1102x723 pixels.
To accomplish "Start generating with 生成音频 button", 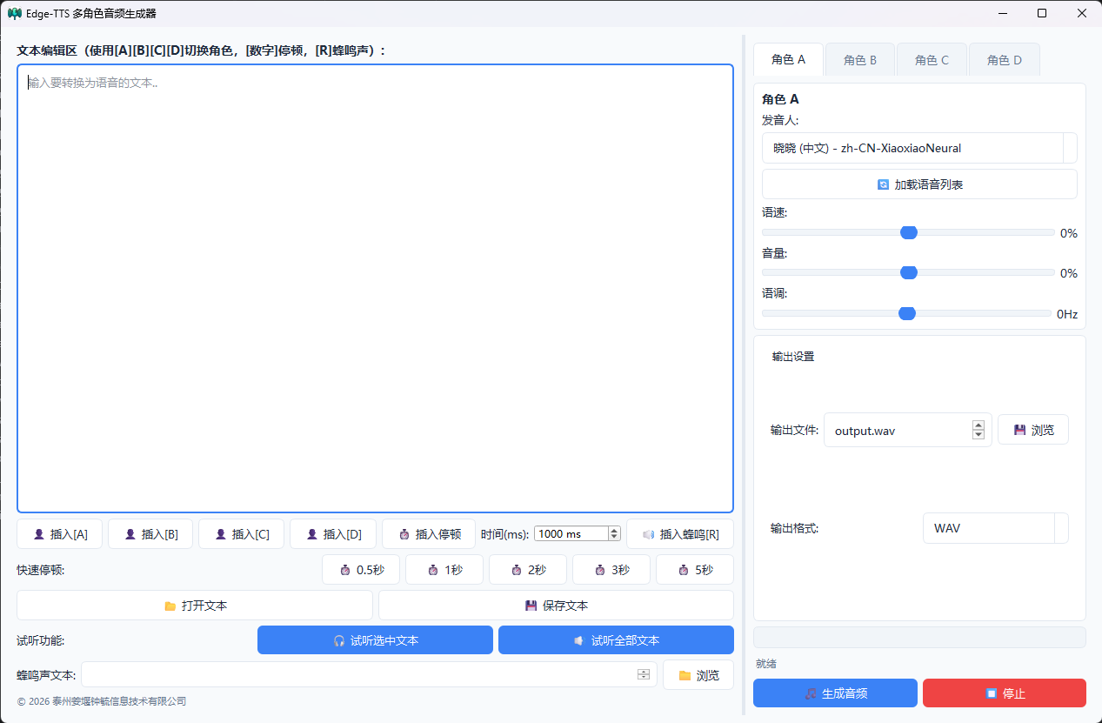I will pos(835,693).
